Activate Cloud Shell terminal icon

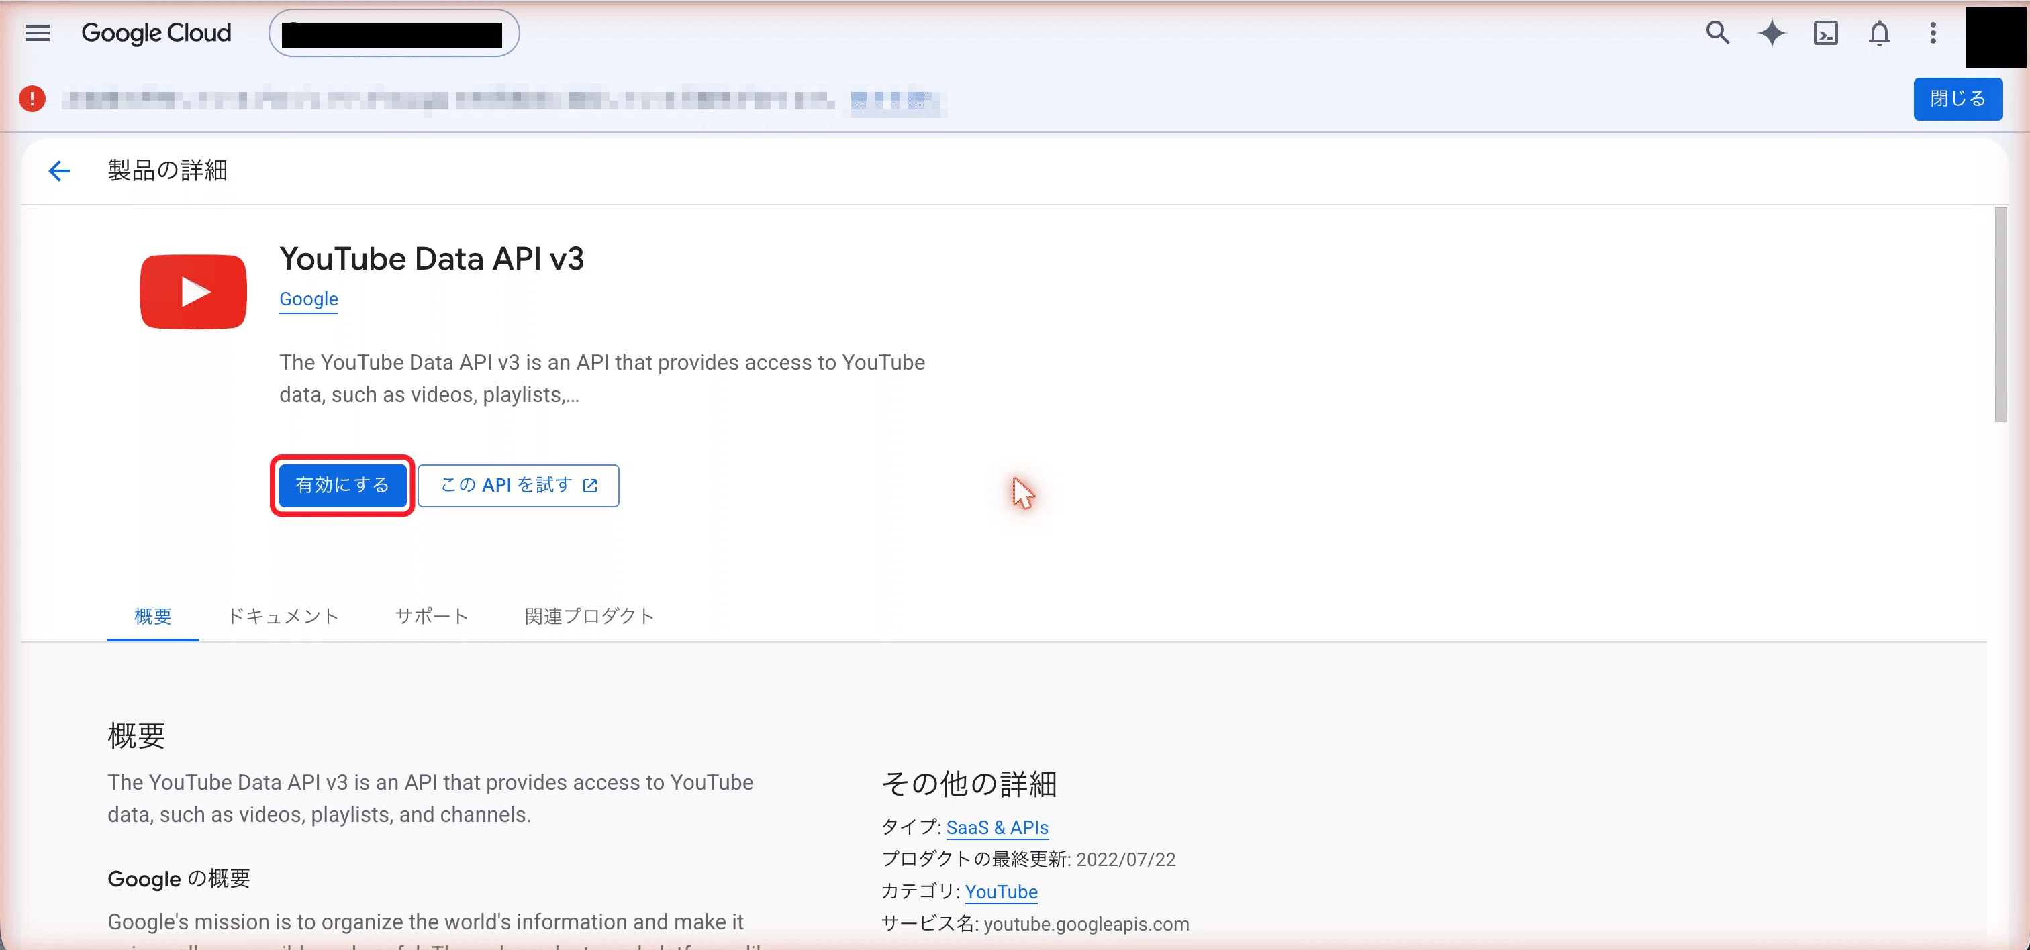click(x=1825, y=33)
